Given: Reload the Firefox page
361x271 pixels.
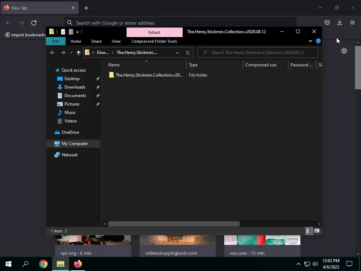Looking at the screenshot, I should (34, 23).
